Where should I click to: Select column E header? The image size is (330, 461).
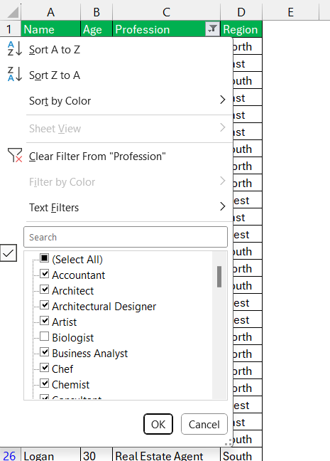pos(290,12)
